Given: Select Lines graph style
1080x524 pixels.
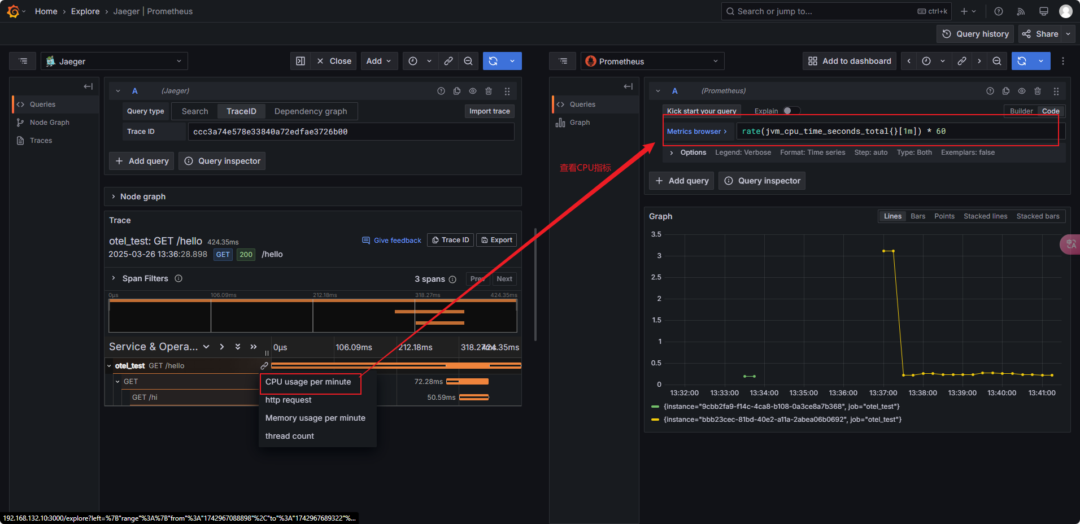Looking at the screenshot, I should [892, 216].
